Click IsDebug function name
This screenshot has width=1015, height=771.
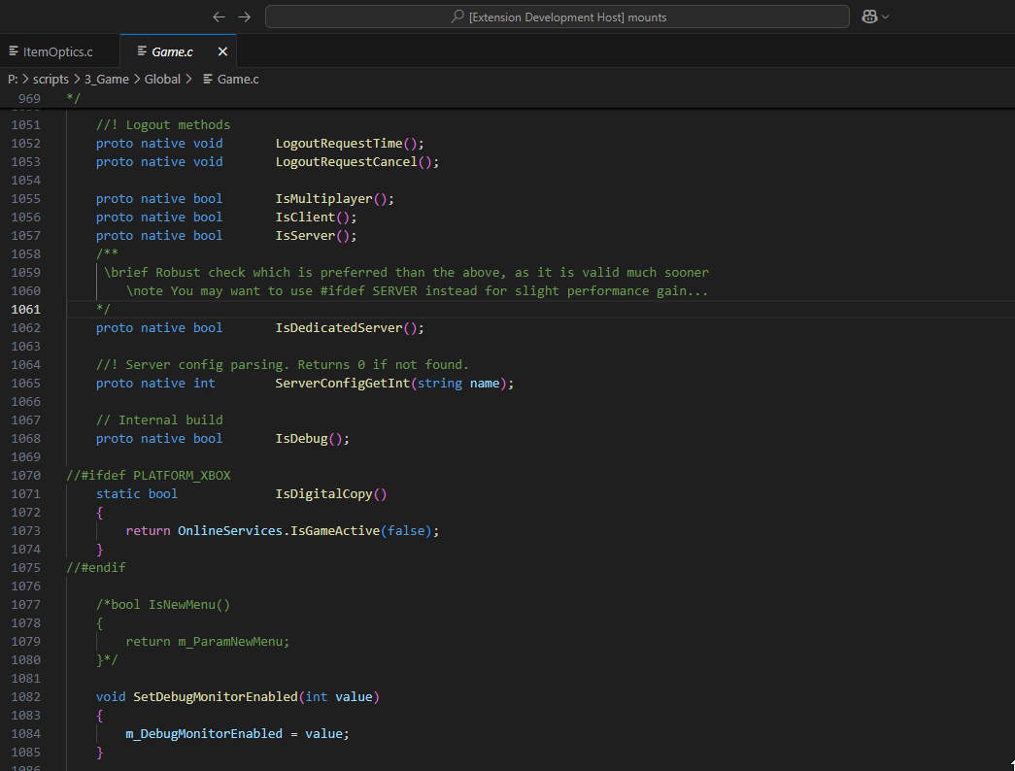302,438
